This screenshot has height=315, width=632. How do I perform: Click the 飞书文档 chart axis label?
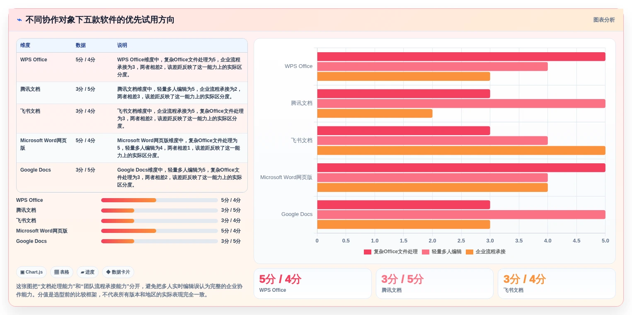(x=302, y=141)
